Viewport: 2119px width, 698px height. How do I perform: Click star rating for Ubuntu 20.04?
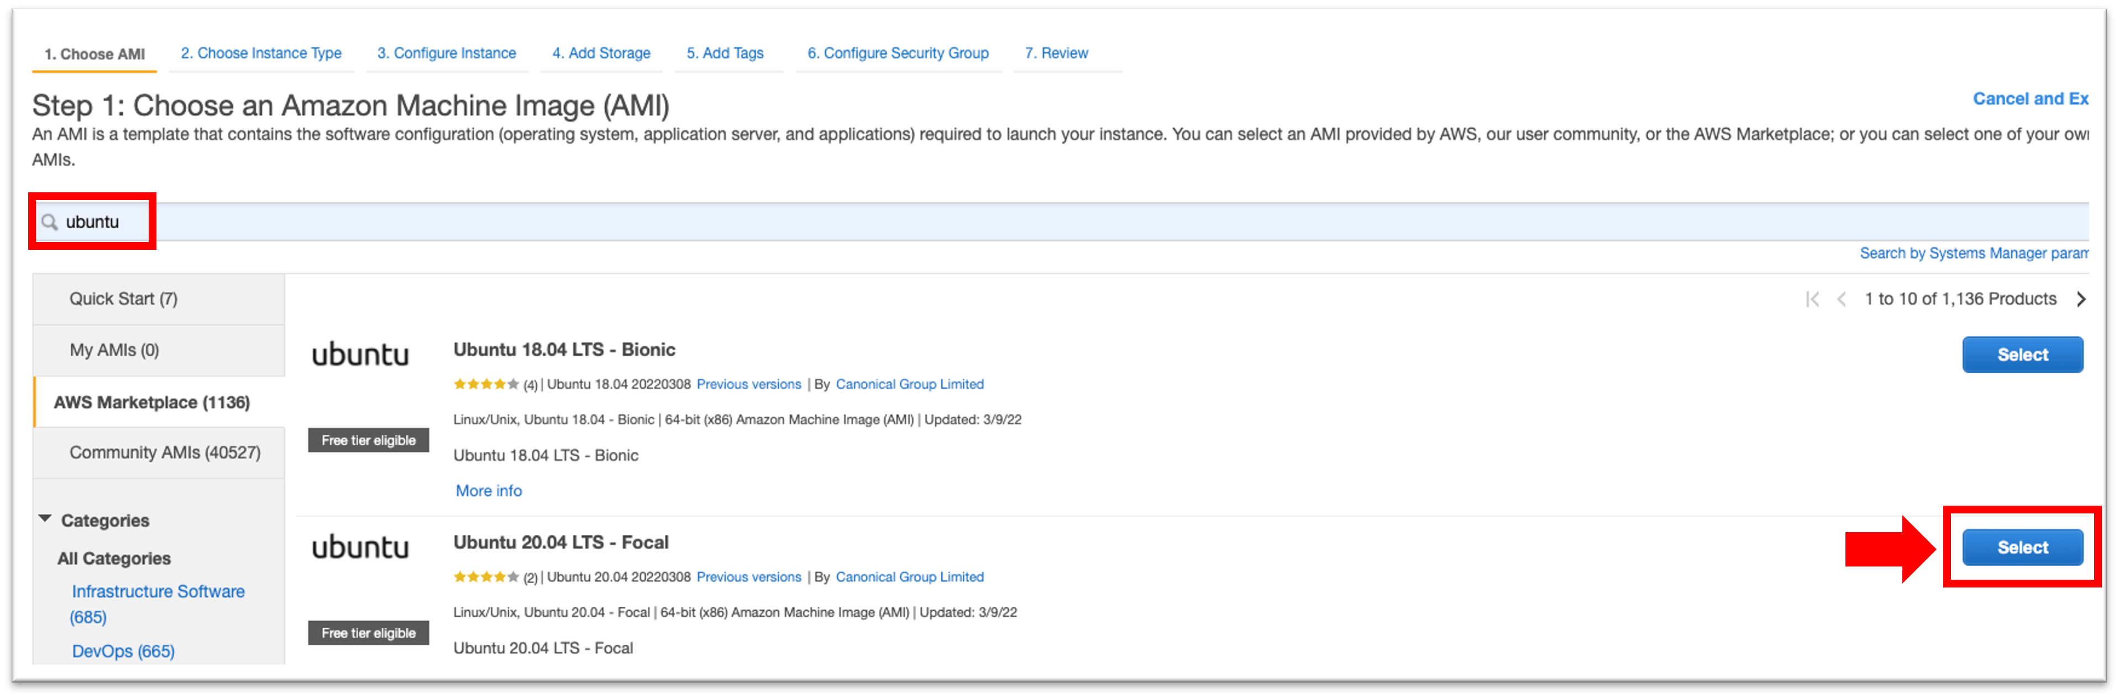pyautogui.click(x=485, y=577)
